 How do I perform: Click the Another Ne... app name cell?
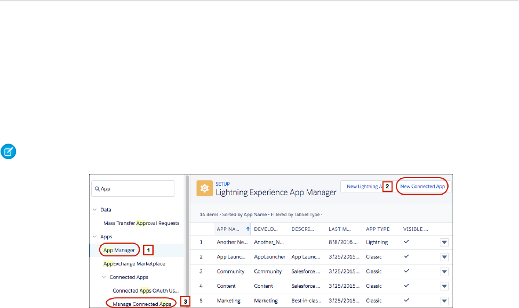[232, 242]
